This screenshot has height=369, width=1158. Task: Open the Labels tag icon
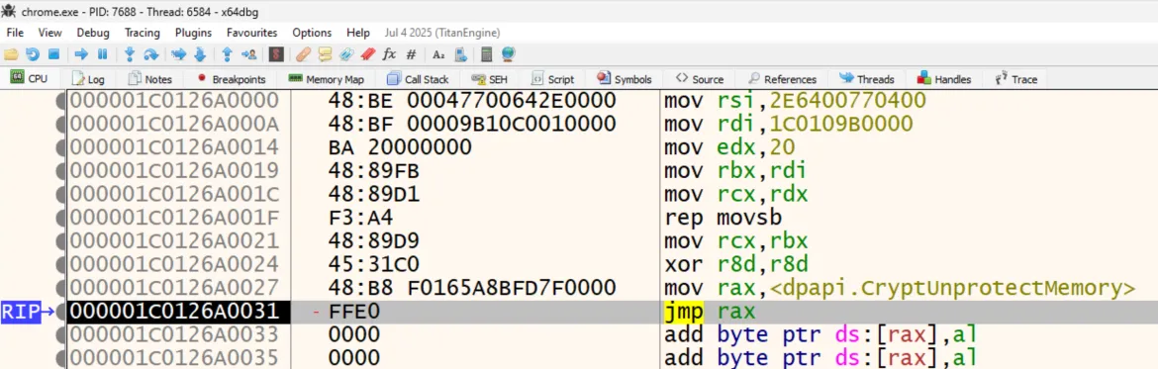(x=346, y=54)
